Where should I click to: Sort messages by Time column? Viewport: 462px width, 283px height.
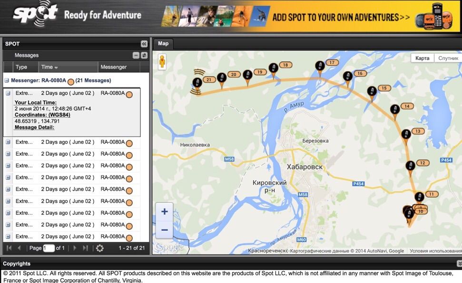[49, 67]
